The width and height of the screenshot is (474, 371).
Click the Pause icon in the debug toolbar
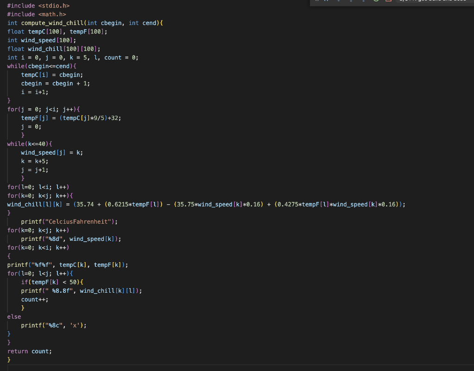tap(325, 2)
